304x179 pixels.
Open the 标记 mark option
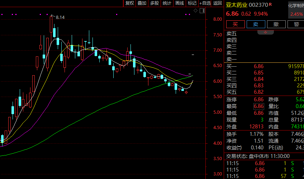coord(192,3)
